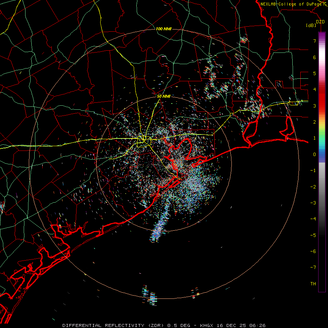Click the -2 dB scale value

[313, 187]
